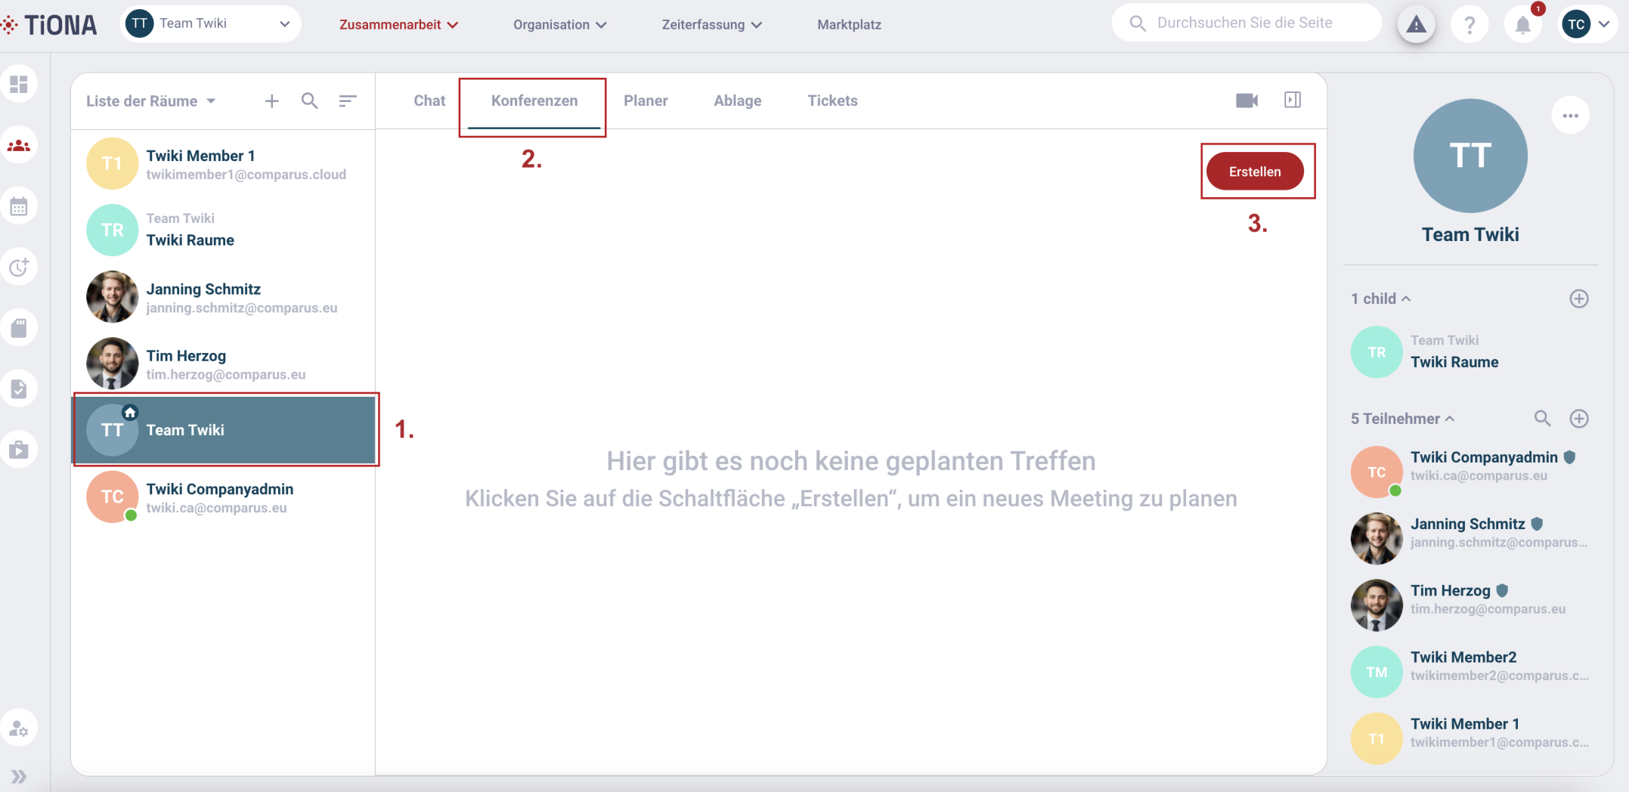Open the Organisation menu
Image resolution: width=1629 pixels, height=792 pixels.
coord(560,24)
